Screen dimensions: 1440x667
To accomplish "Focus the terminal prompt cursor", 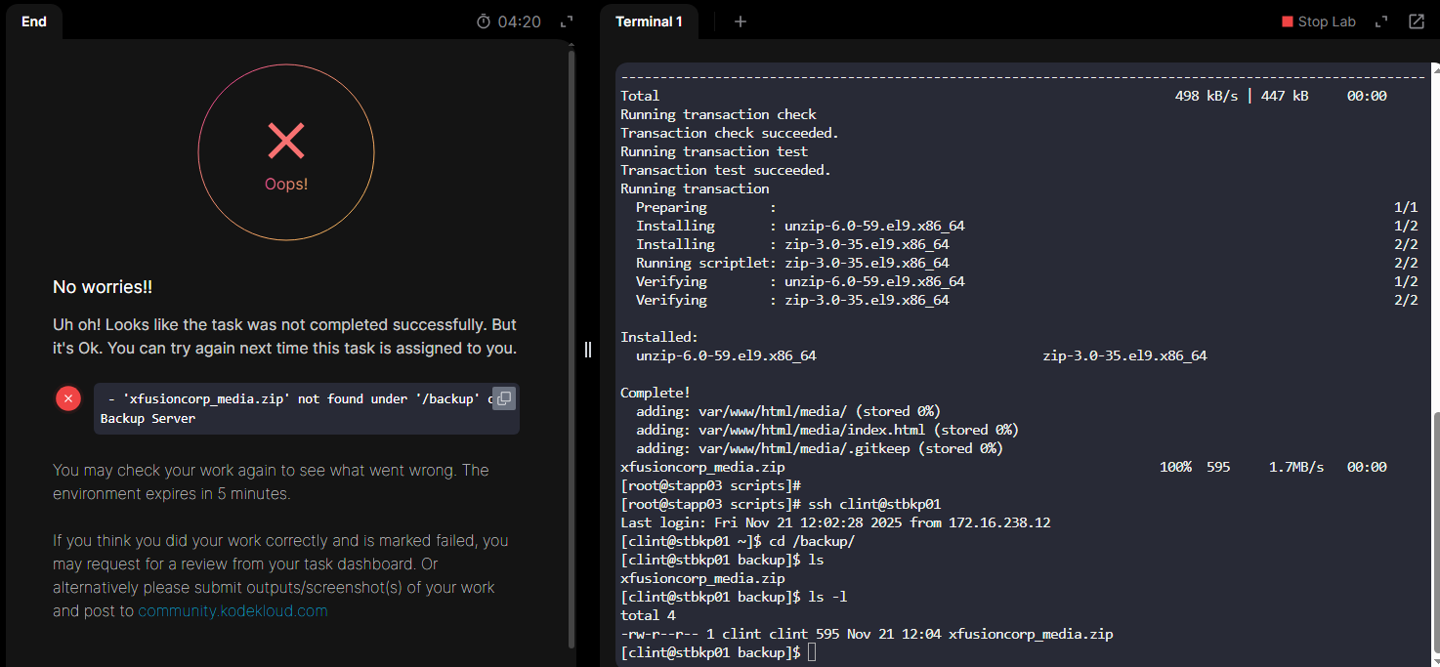I will pos(813,652).
